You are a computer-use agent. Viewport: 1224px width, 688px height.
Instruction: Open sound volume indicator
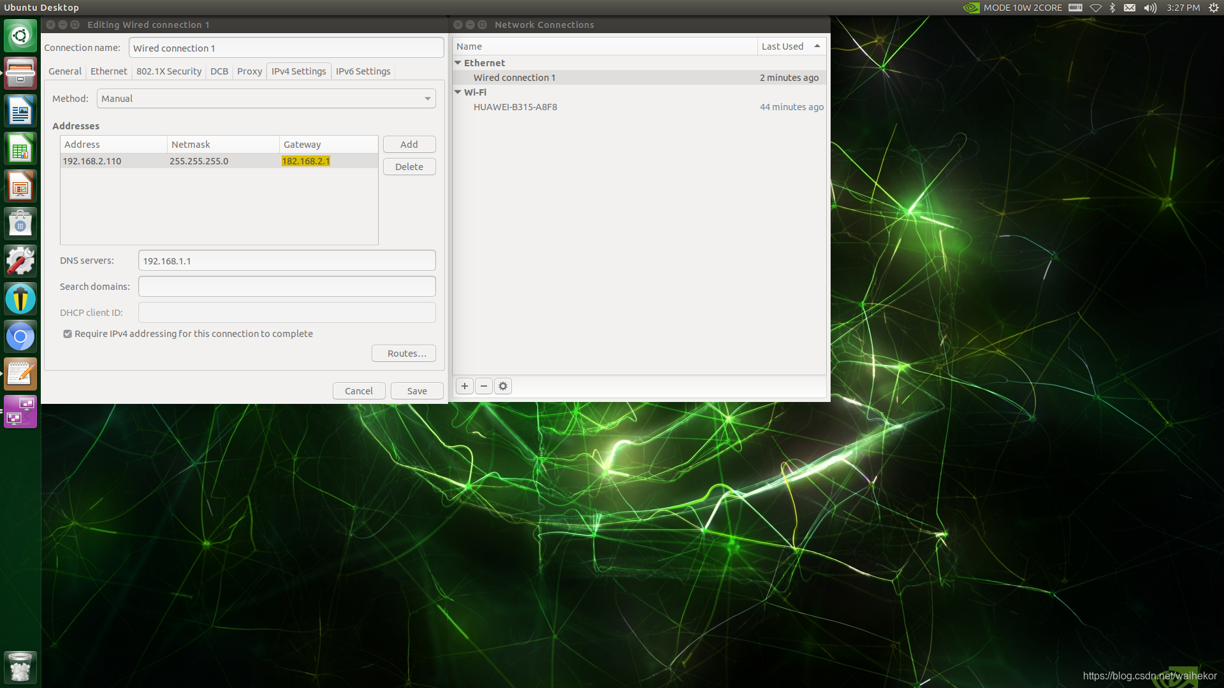click(x=1149, y=8)
